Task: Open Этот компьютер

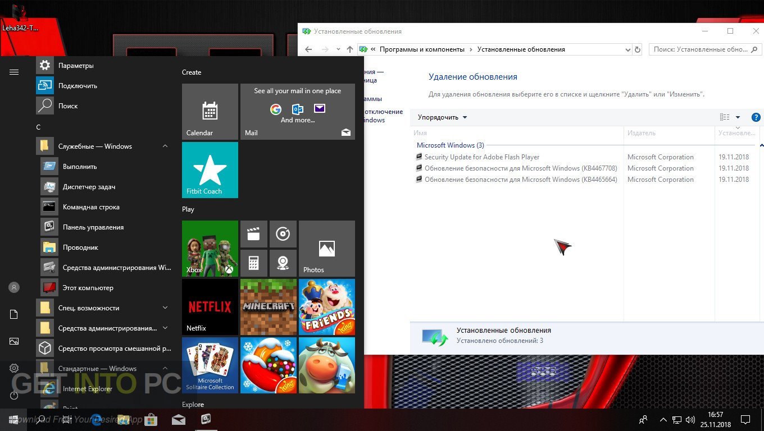Action: (x=106, y=288)
